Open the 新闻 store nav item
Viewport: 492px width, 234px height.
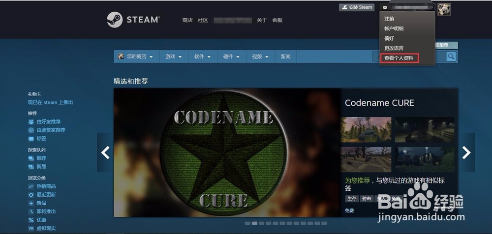285,56
